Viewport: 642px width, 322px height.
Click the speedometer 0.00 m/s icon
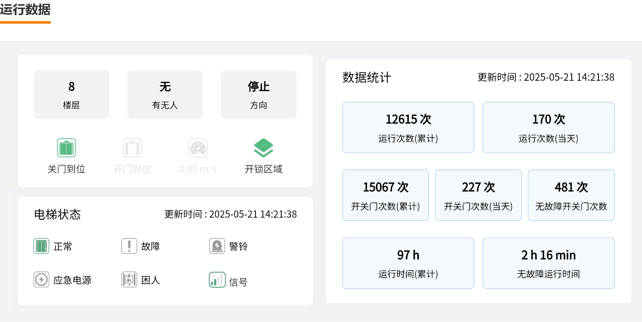coord(198,148)
